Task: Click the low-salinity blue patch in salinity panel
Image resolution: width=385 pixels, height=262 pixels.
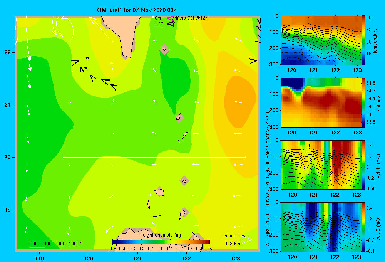Action: pyautogui.click(x=292, y=83)
